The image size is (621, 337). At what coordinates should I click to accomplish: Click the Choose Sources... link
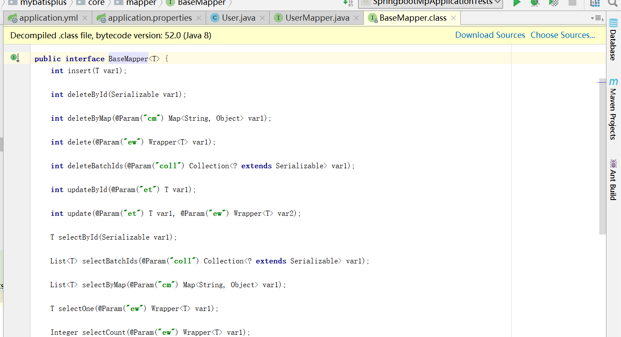563,35
